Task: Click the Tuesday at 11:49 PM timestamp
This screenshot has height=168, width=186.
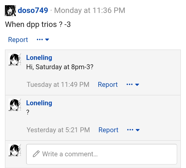Action: [58, 85]
